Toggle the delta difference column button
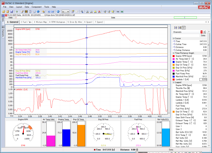This screenshot has height=153, width=212. (x=204, y=32)
